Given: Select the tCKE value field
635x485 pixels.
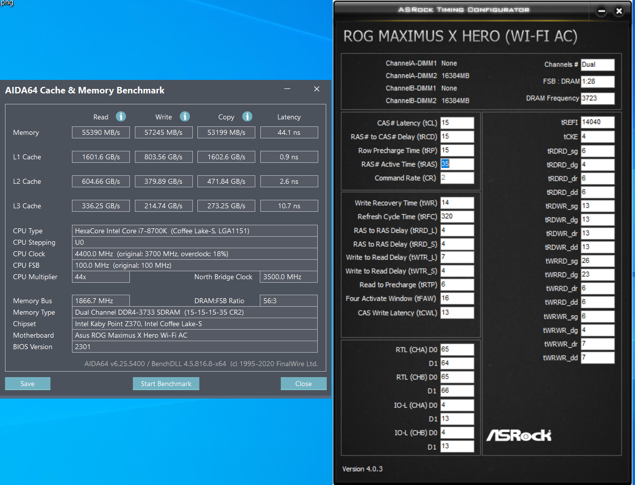Looking at the screenshot, I should [598, 136].
